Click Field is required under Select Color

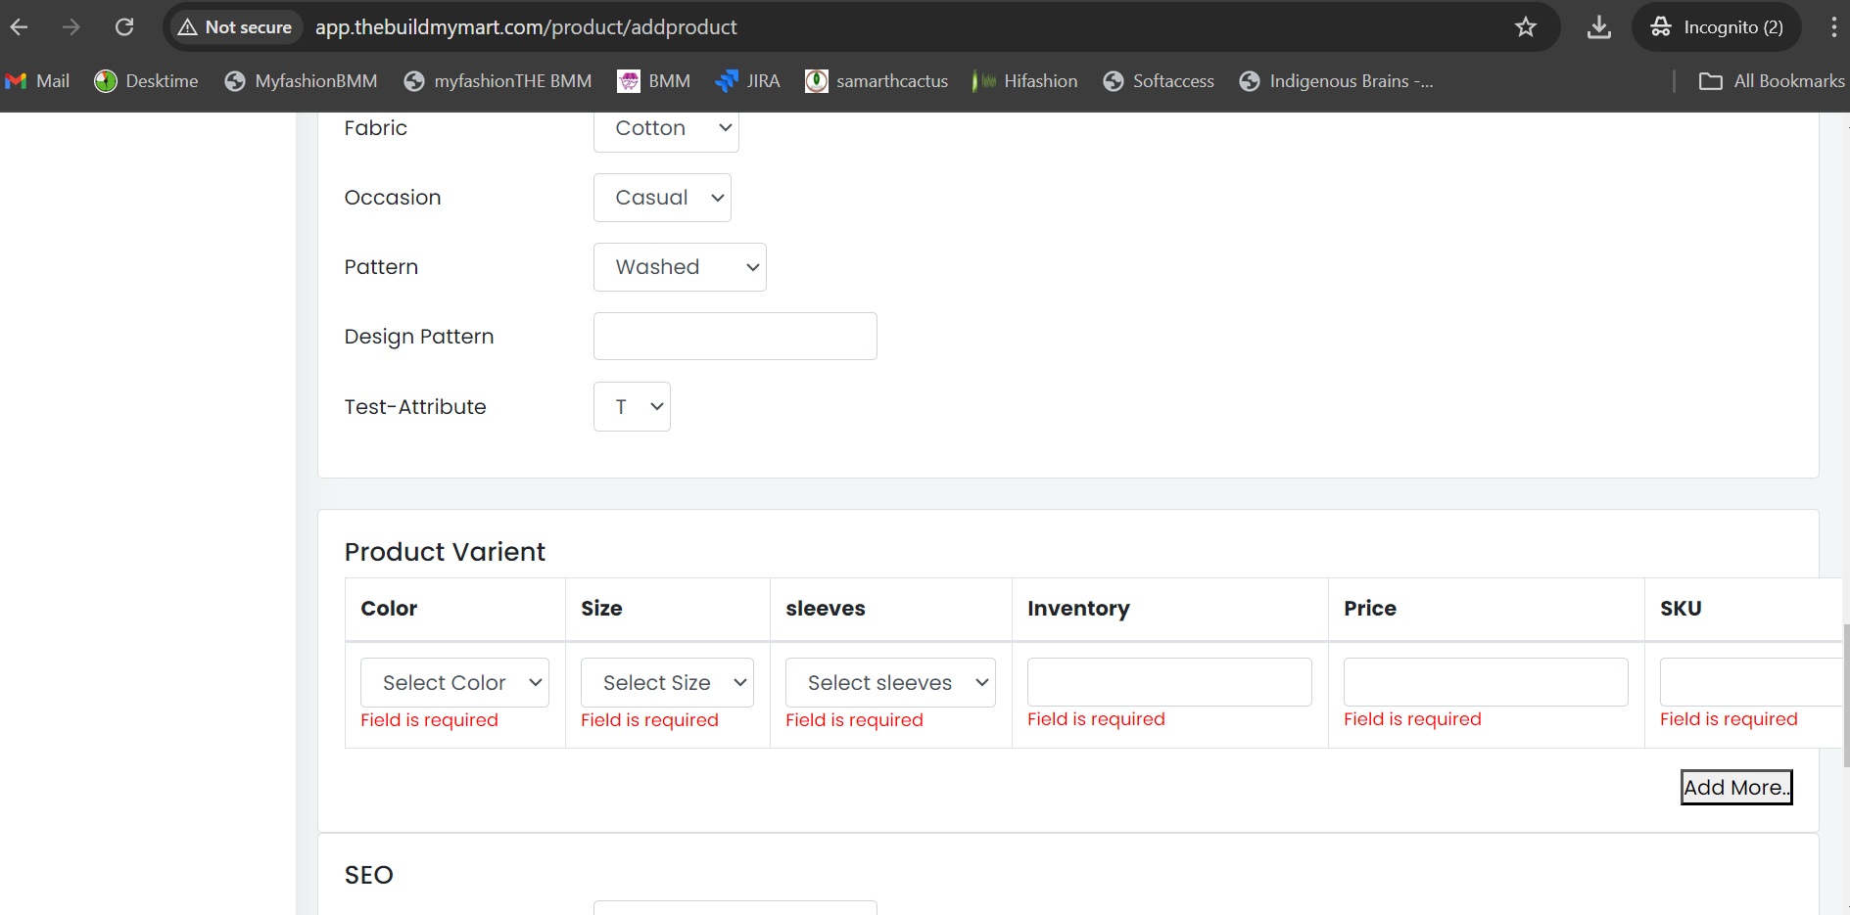(x=429, y=720)
